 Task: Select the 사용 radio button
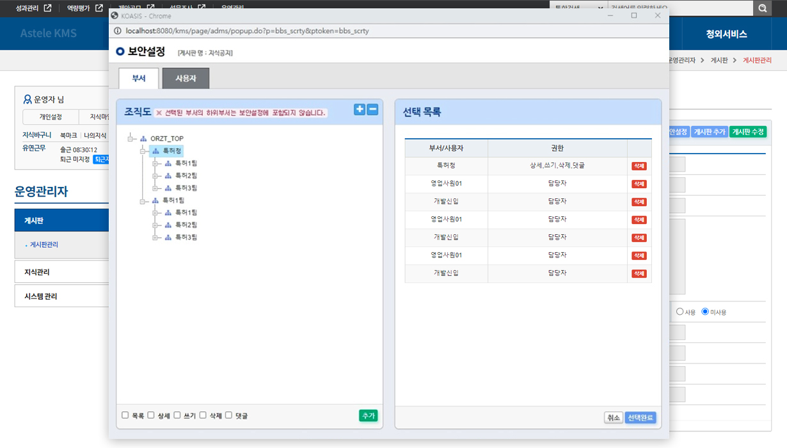[x=680, y=312]
